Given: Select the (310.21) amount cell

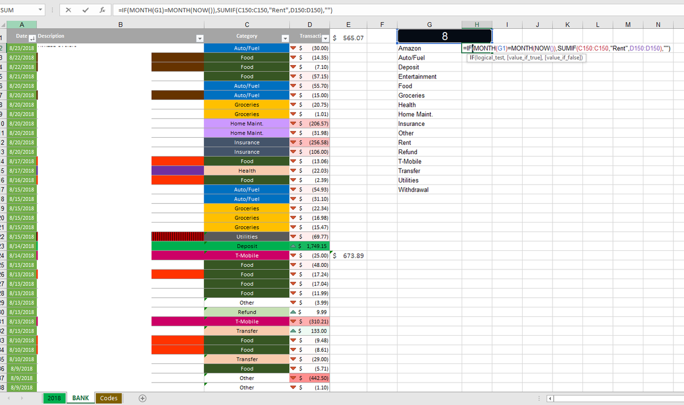Looking at the screenshot, I should [x=309, y=322].
